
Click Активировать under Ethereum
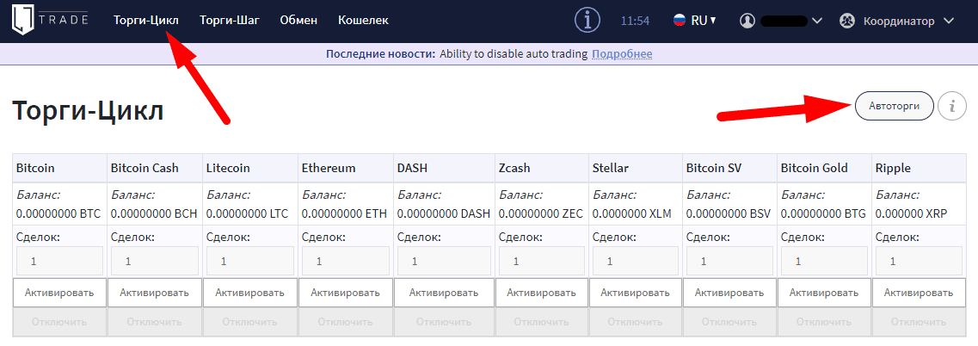(x=345, y=292)
